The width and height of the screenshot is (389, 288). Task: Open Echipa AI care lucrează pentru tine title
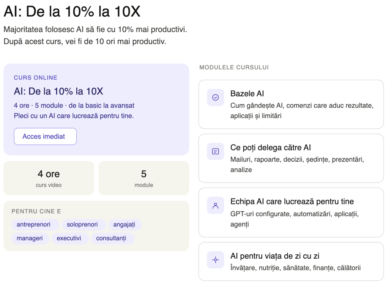click(292, 201)
